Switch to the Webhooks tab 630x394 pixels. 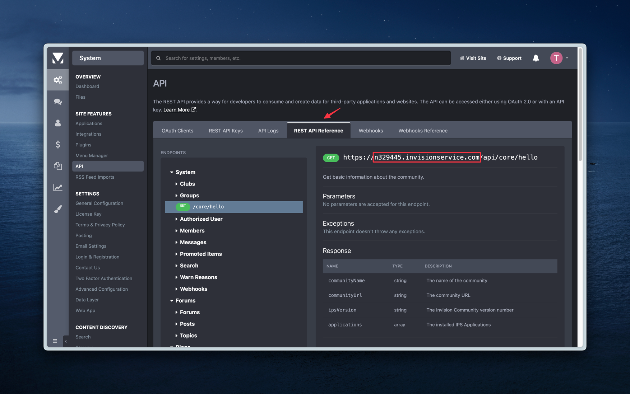coord(370,130)
